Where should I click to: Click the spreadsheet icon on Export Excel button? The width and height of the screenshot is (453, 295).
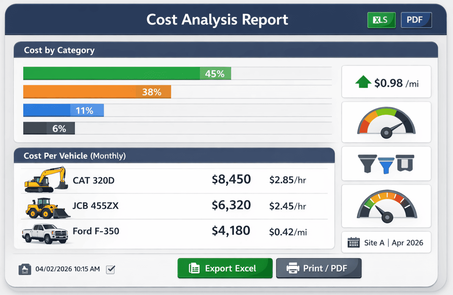(x=194, y=268)
